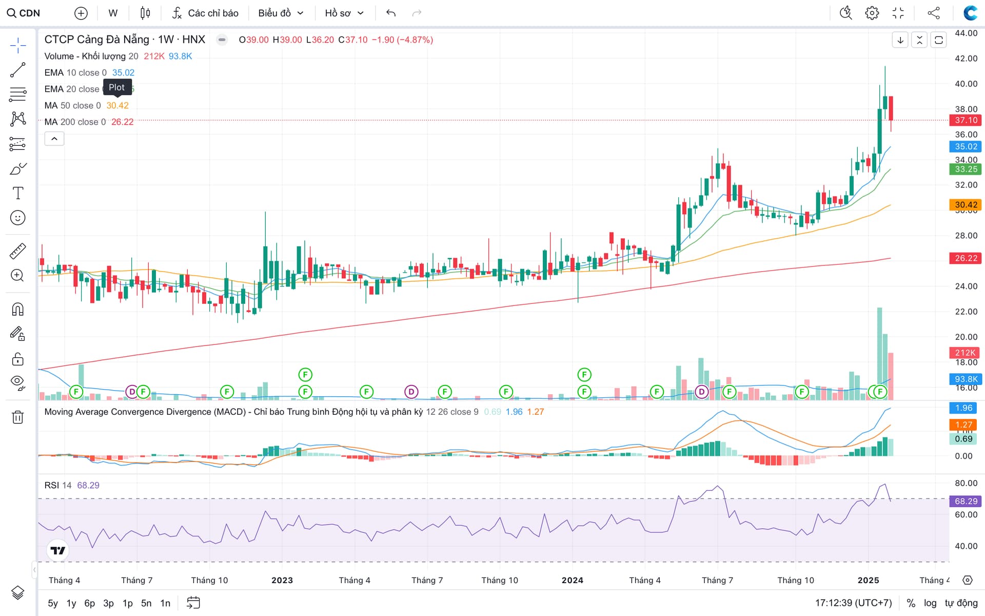This screenshot has width=985, height=616.
Task: Toggle hide all drawings eye icon
Action: tap(17, 383)
